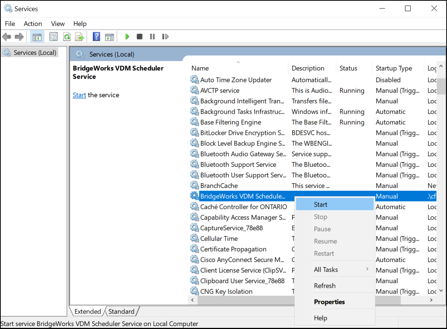
Task: Click gear icon of CaptureService_78e88
Action: click(x=195, y=228)
